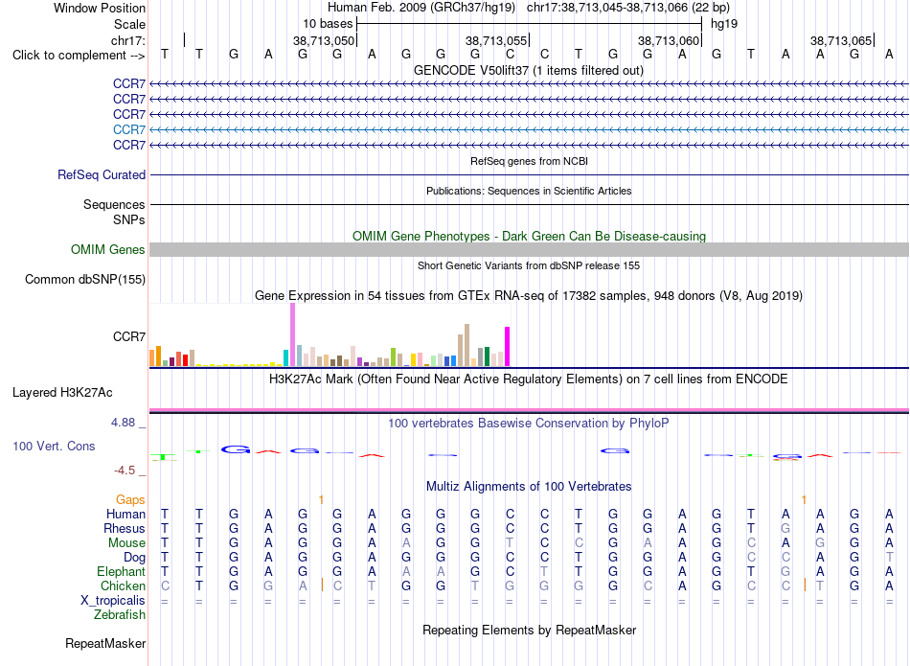The image size is (910, 666).
Task: Click 'Short Genetic Variants from dbSNP release 155'
Action: click(x=529, y=265)
